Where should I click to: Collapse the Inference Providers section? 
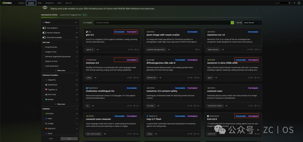click(x=77, y=75)
